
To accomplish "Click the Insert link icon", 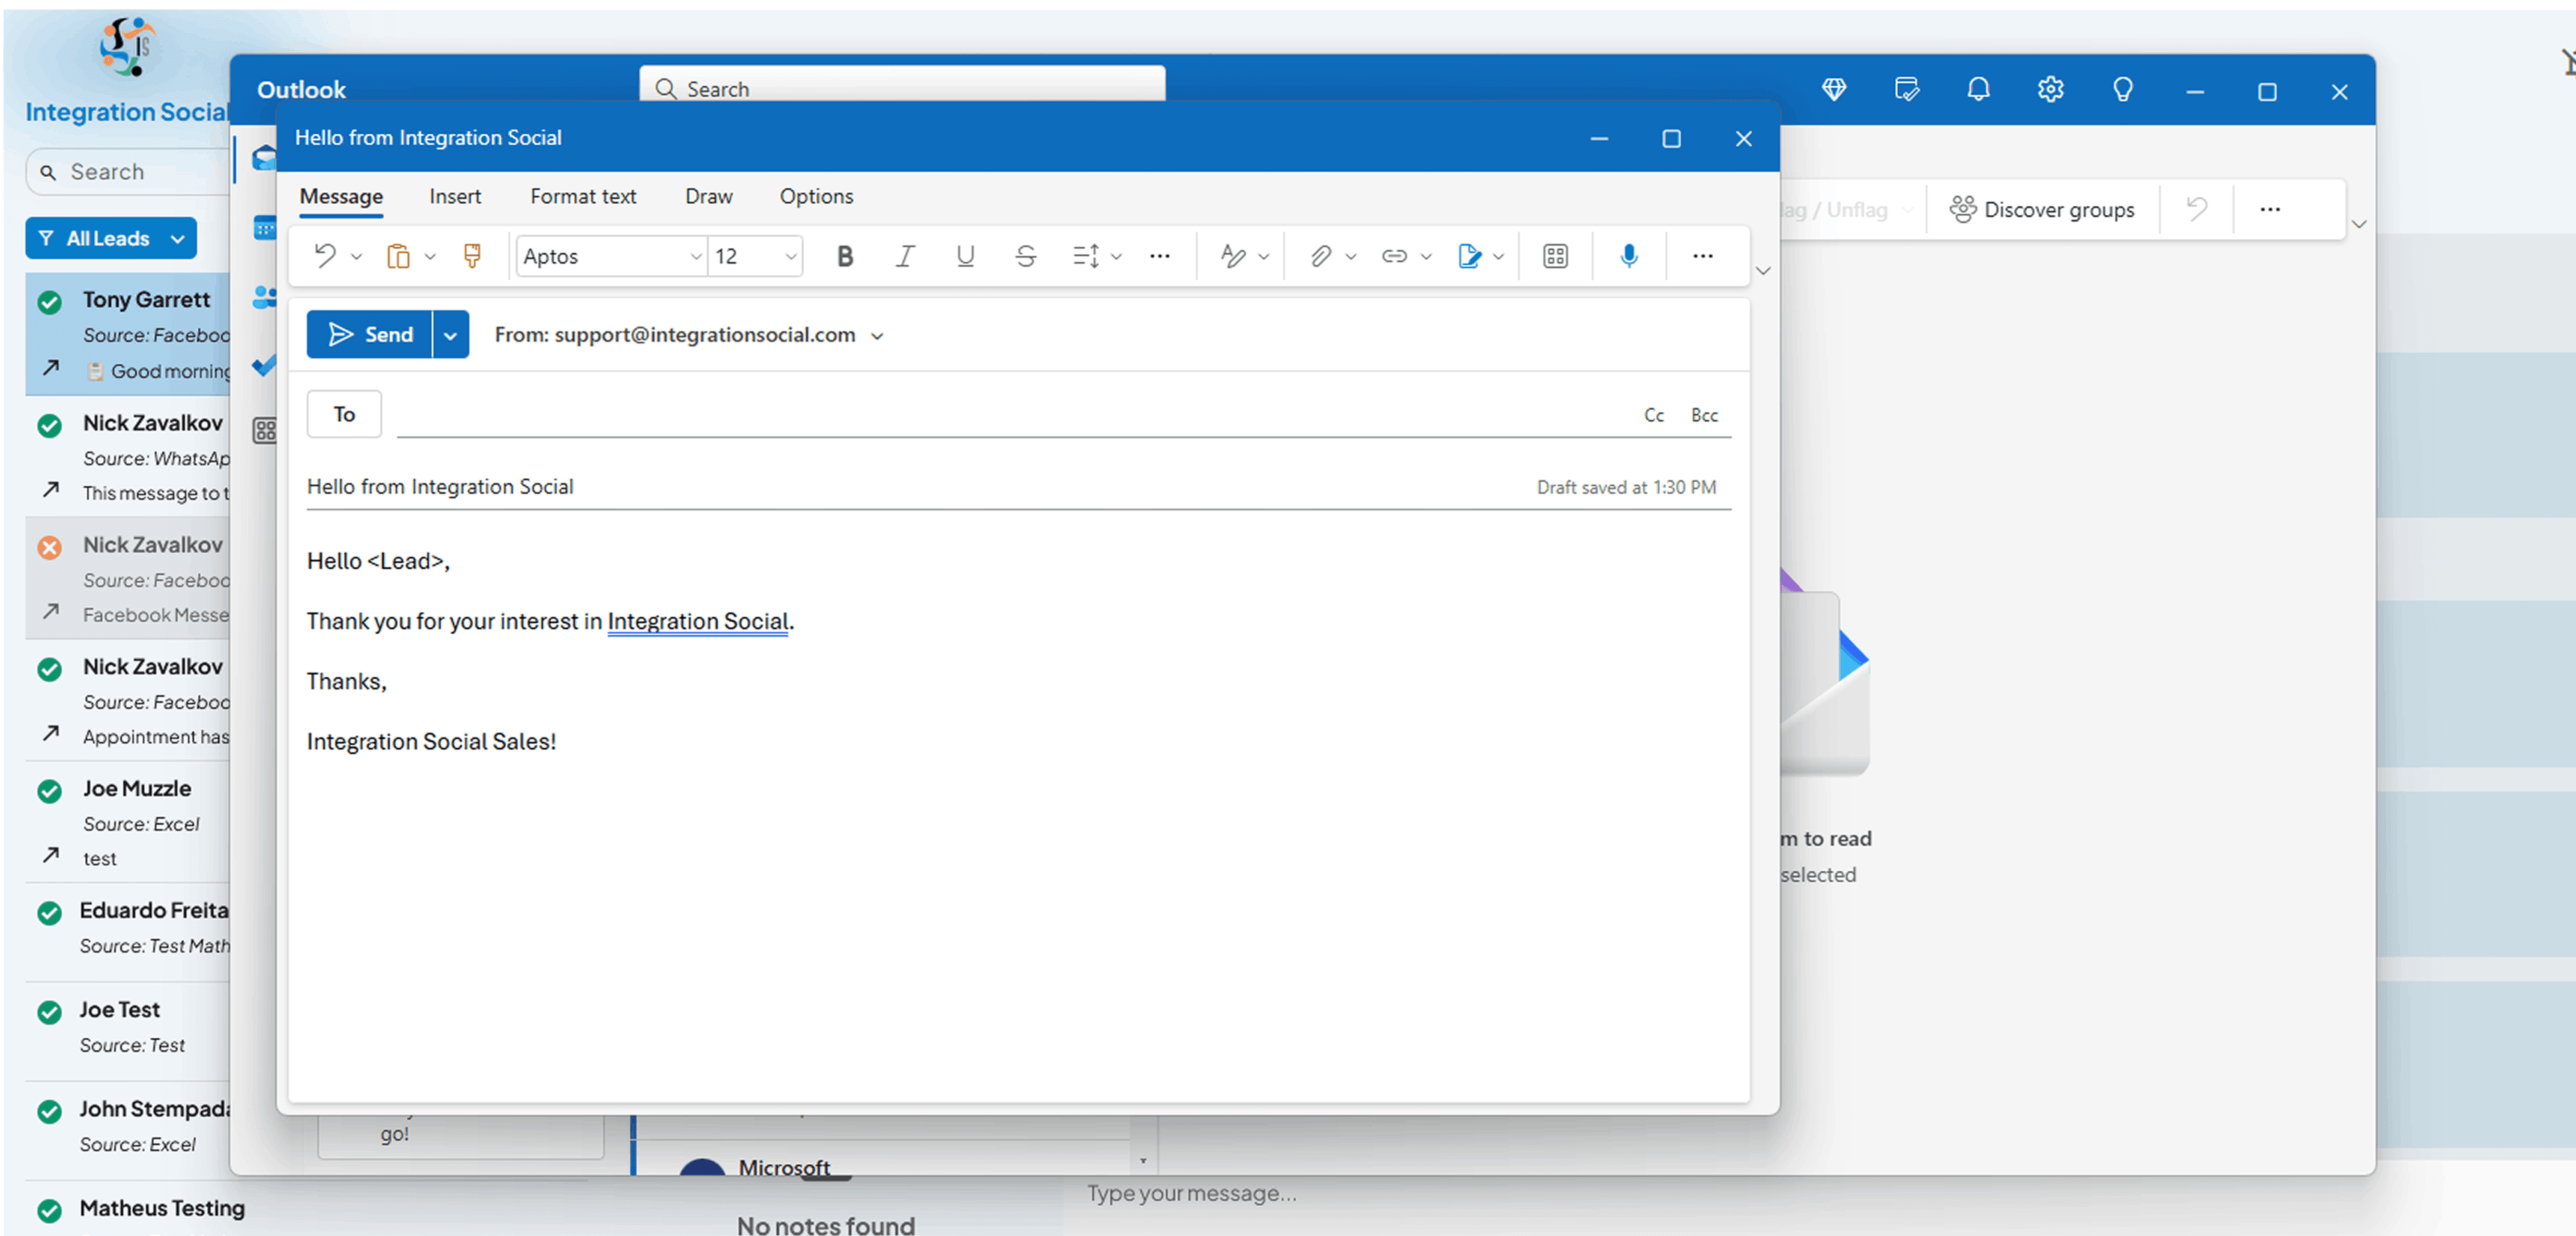I will [x=1394, y=256].
